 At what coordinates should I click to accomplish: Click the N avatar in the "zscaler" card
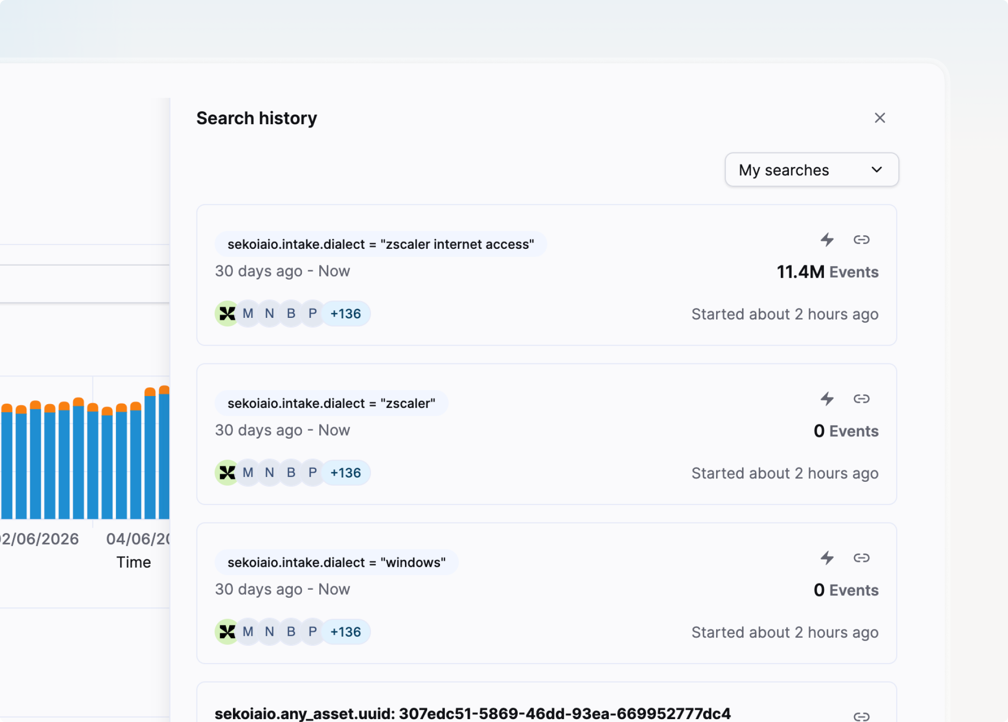point(269,473)
